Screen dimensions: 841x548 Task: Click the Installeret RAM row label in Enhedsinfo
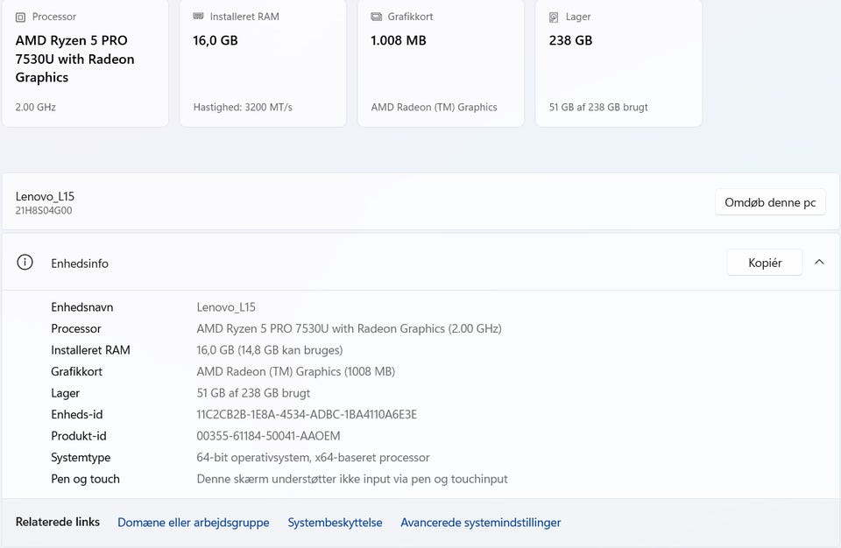pos(90,350)
